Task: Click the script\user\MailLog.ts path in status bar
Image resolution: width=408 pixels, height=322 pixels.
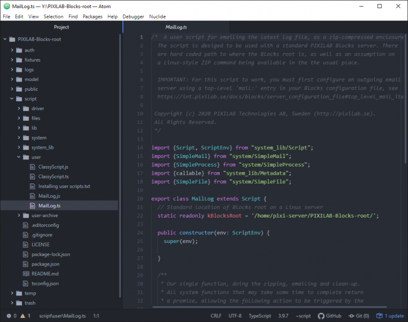Action: coord(62,316)
